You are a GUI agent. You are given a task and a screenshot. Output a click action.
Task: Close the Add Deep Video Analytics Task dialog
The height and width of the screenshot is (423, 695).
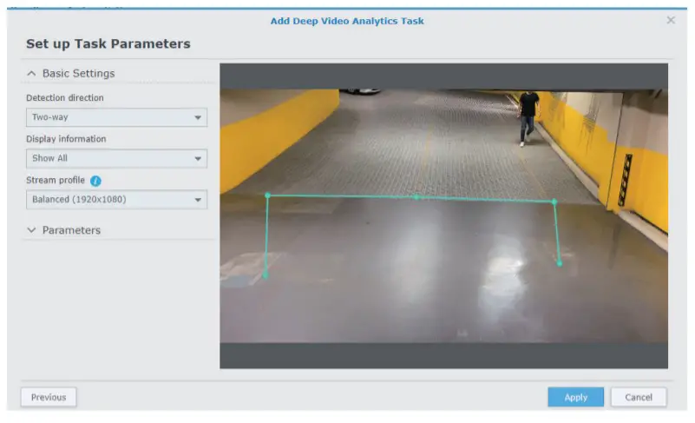(x=671, y=20)
